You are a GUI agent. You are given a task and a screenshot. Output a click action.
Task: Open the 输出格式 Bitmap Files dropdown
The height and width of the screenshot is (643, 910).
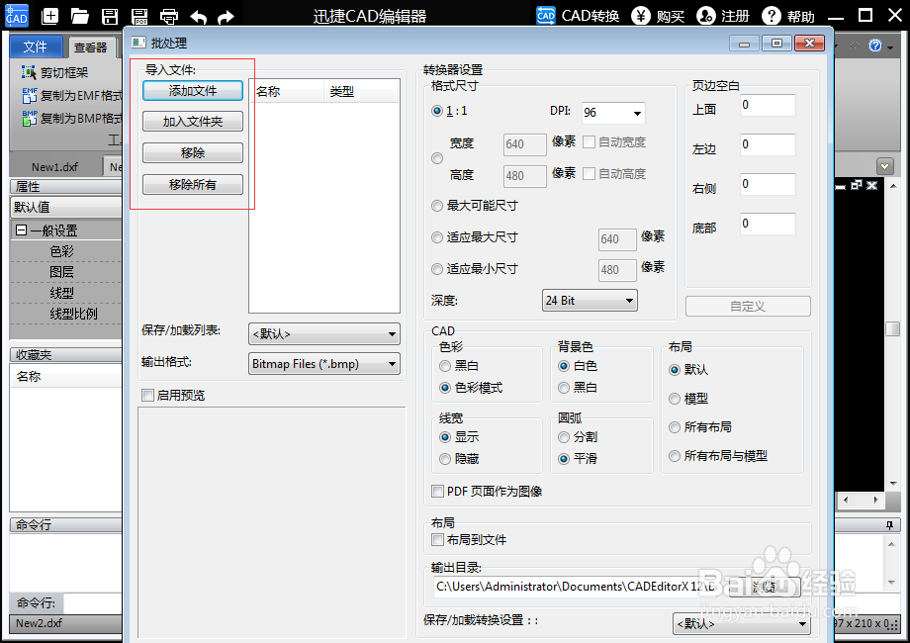[x=323, y=363]
